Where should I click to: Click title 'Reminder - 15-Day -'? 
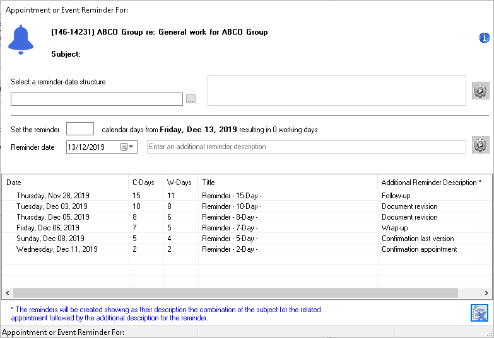[232, 196]
